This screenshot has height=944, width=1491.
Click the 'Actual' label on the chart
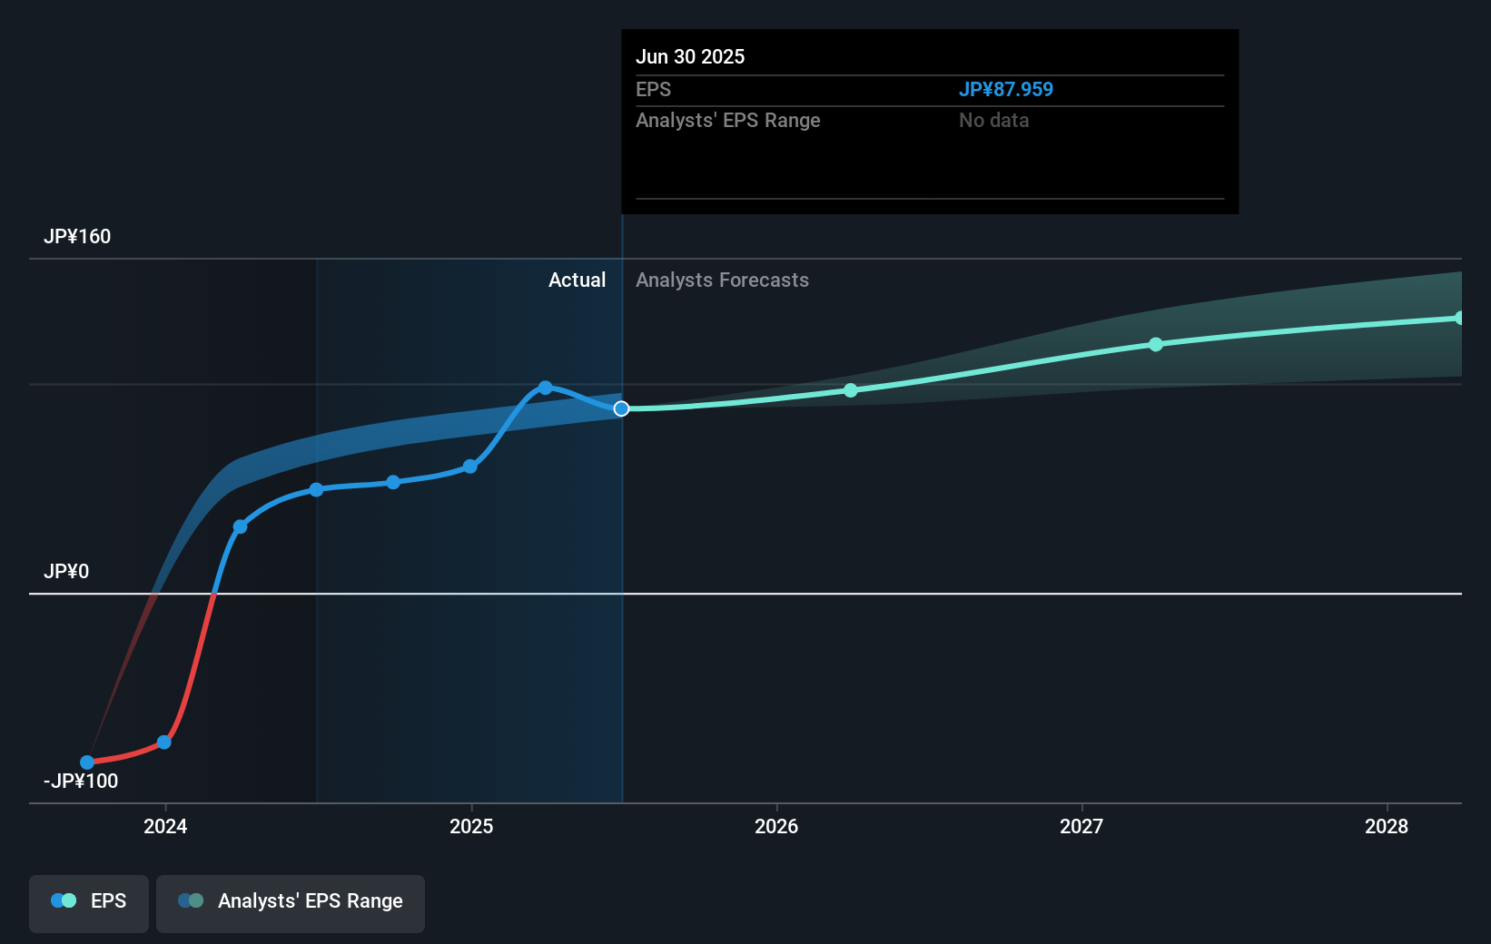click(578, 280)
